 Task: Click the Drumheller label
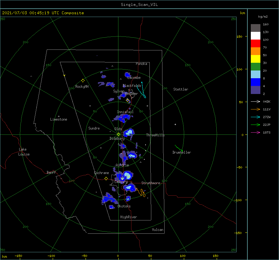[182, 152]
